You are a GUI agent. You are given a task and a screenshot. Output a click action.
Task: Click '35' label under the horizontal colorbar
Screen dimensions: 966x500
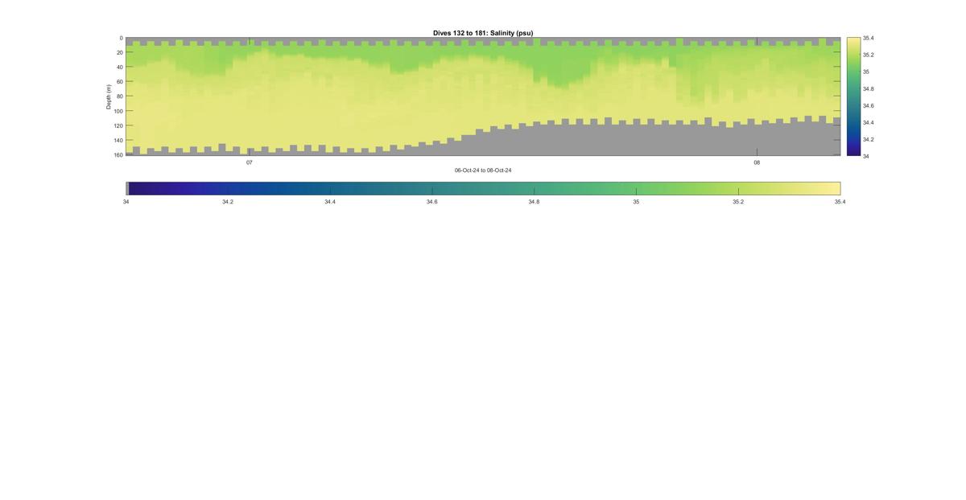[636, 202]
